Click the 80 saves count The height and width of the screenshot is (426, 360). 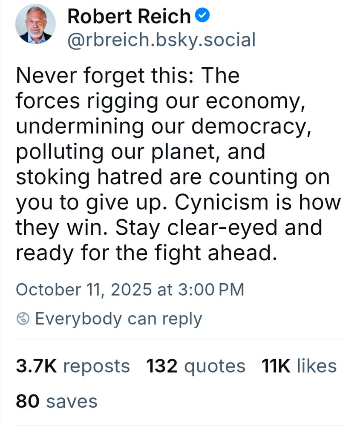(57, 401)
